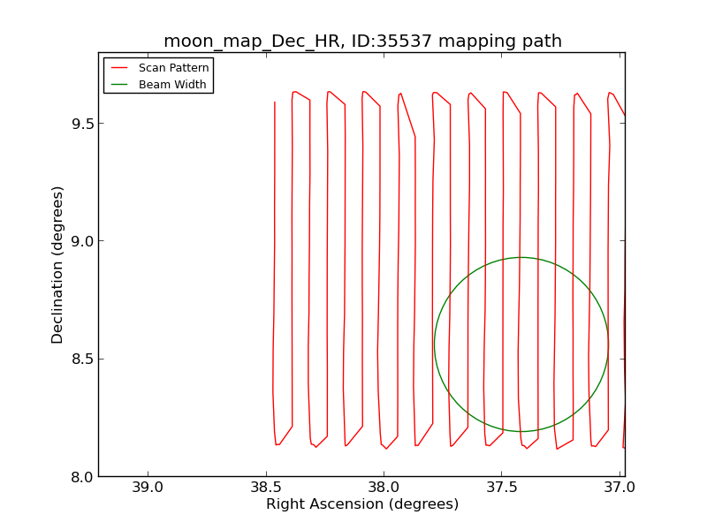Image resolution: width=707 pixels, height=530 pixels.
Task: Click the 37.0 right ascension tick label
Action: (620, 488)
